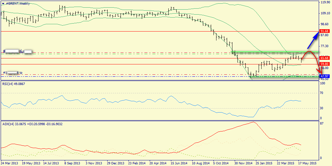The width and height of the screenshot is (332, 166).
Task: Click the 24 Mar 2013 date label
Action: point(10,163)
